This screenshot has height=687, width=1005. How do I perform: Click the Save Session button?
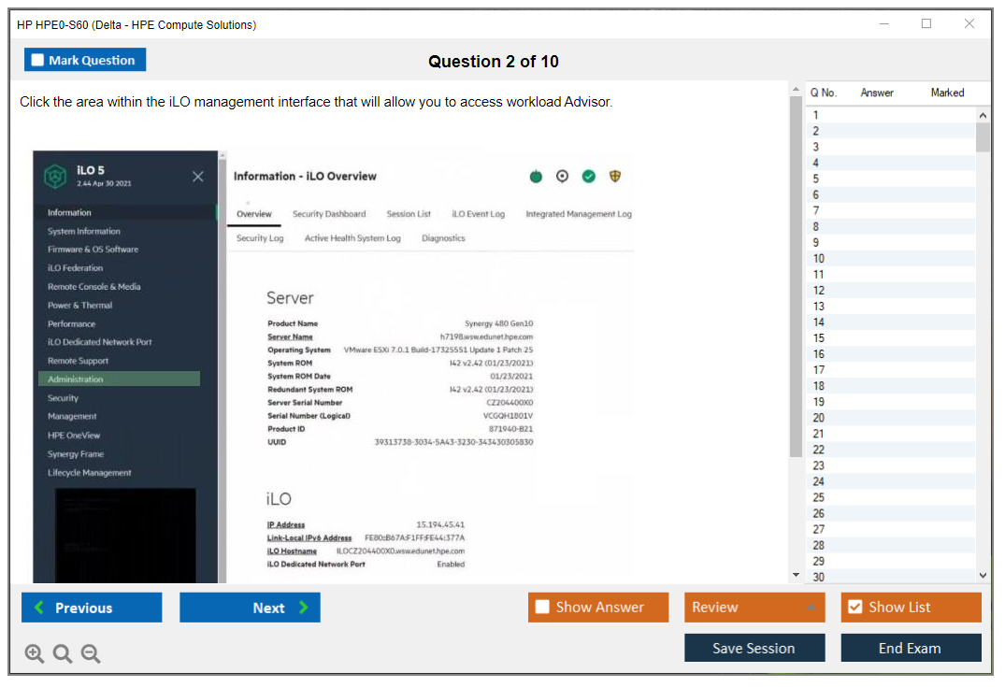[754, 648]
